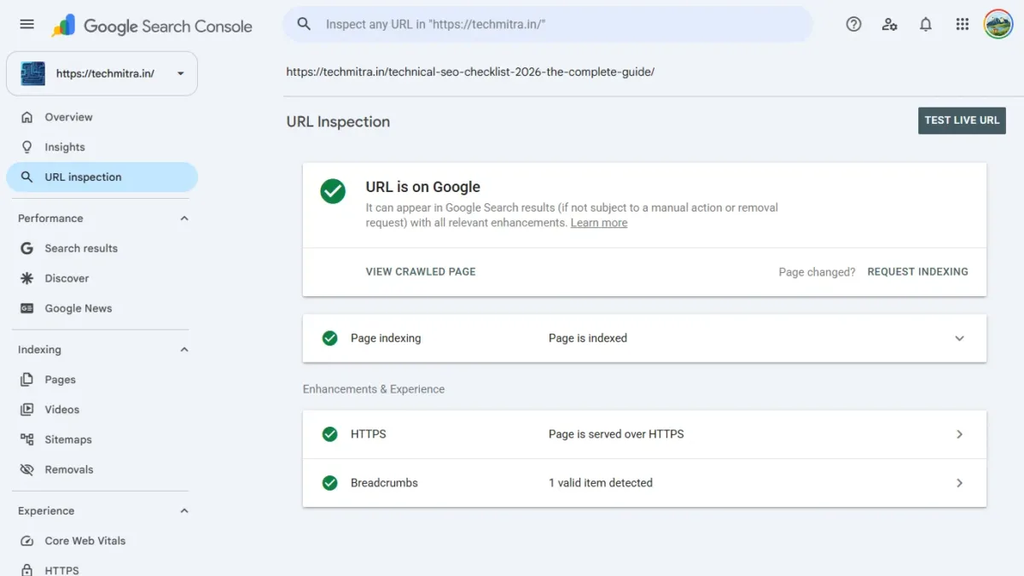
Task: Click green check beside Page indexing
Action: click(x=330, y=338)
